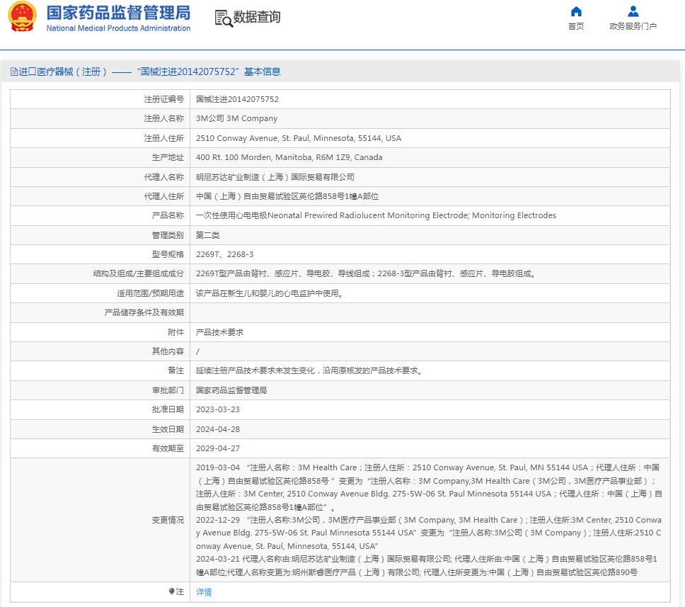The width and height of the screenshot is (685, 607).
Task: Click the 型号规格 row label
Action: click(168, 254)
